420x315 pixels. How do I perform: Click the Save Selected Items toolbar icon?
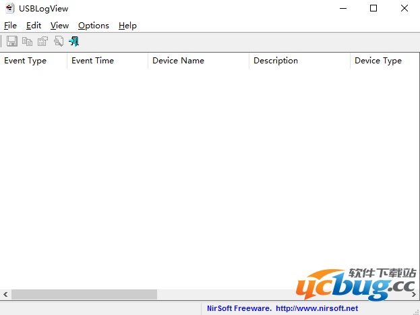coord(12,42)
